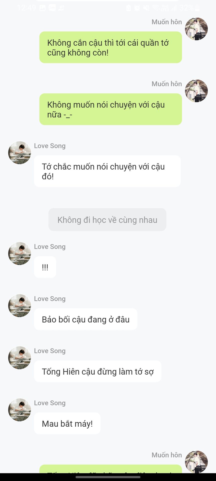Tap the gray "Không đi học về cùng nhau" note
This screenshot has height=481, width=216.
107,220
